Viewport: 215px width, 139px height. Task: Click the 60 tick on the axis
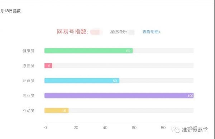click(134, 128)
